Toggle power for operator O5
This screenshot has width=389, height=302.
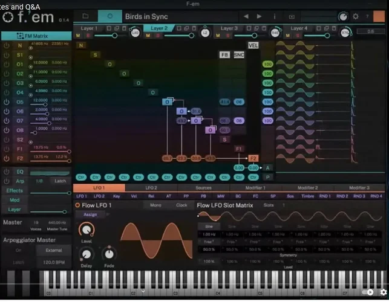point(7,102)
